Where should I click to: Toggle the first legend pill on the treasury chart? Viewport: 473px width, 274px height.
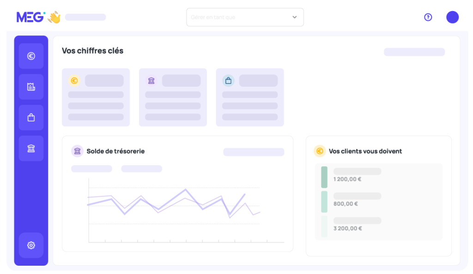pyautogui.click(x=91, y=168)
